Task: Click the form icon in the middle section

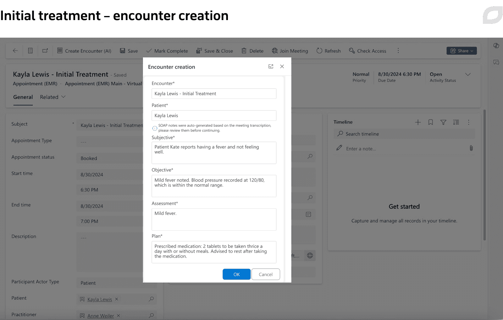Action: 308,214
